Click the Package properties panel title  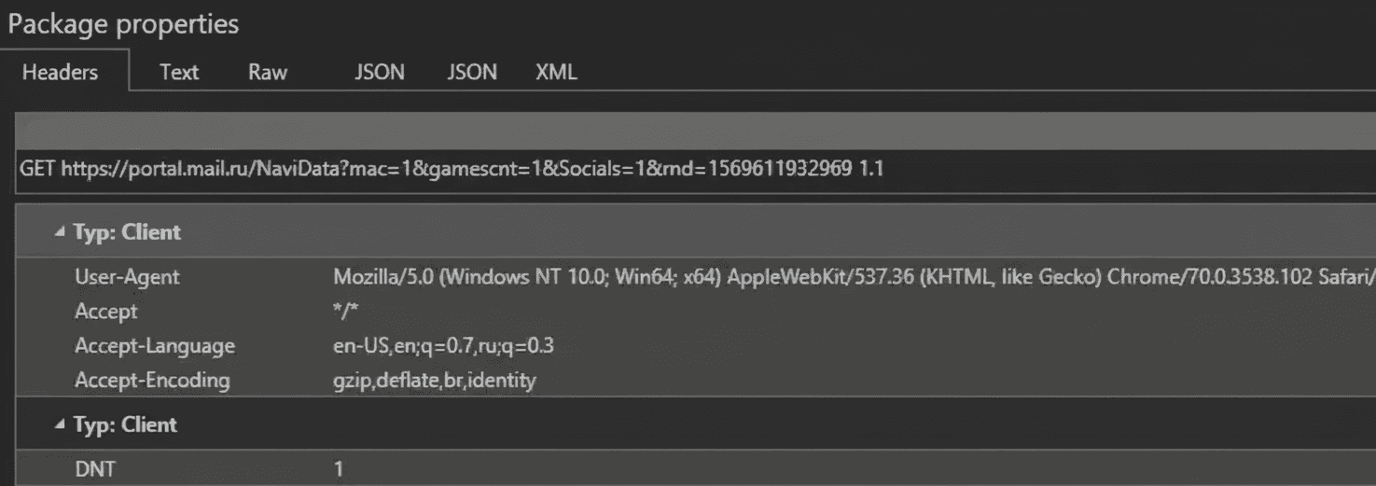click(x=123, y=24)
